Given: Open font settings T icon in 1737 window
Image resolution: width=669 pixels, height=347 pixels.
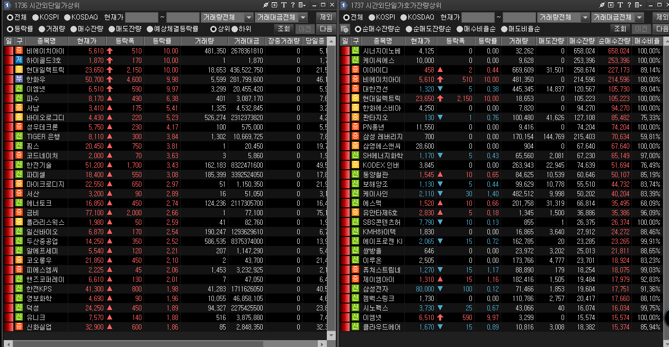Looking at the screenshot, I should tap(621, 5).
